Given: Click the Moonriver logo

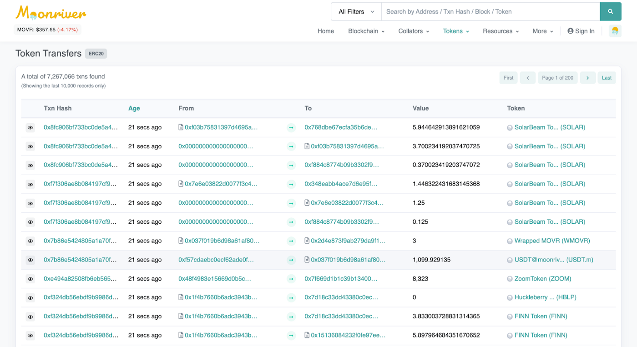Looking at the screenshot, I should 51,13.
